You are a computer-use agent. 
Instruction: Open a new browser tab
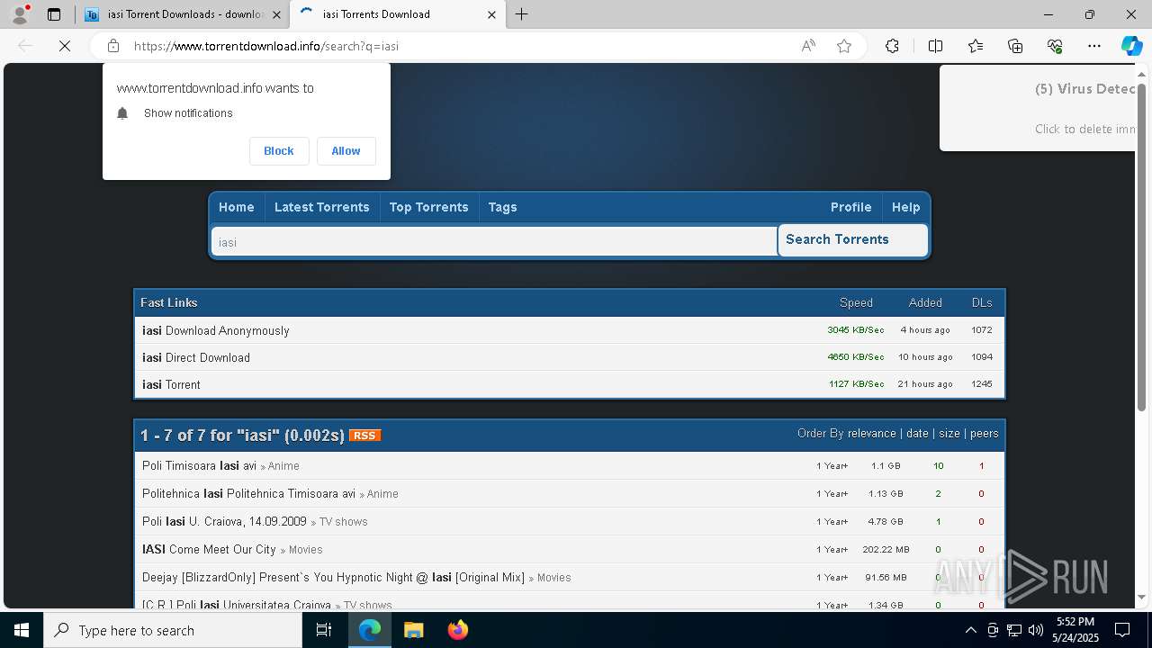tap(521, 14)
